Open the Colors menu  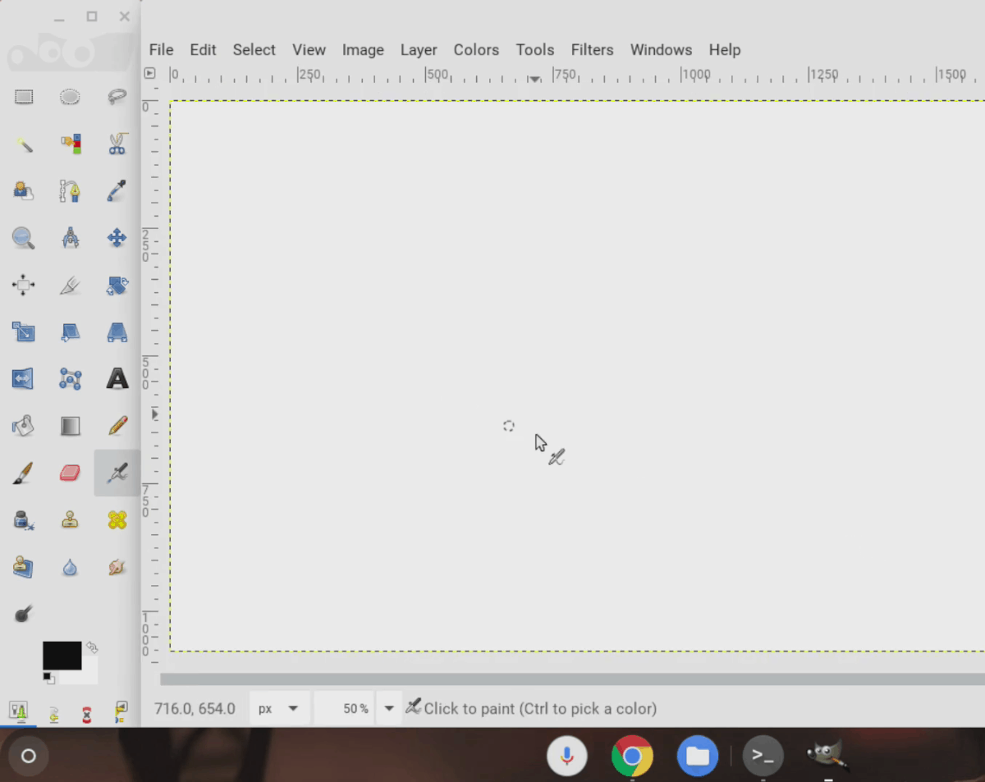[476, 50]
